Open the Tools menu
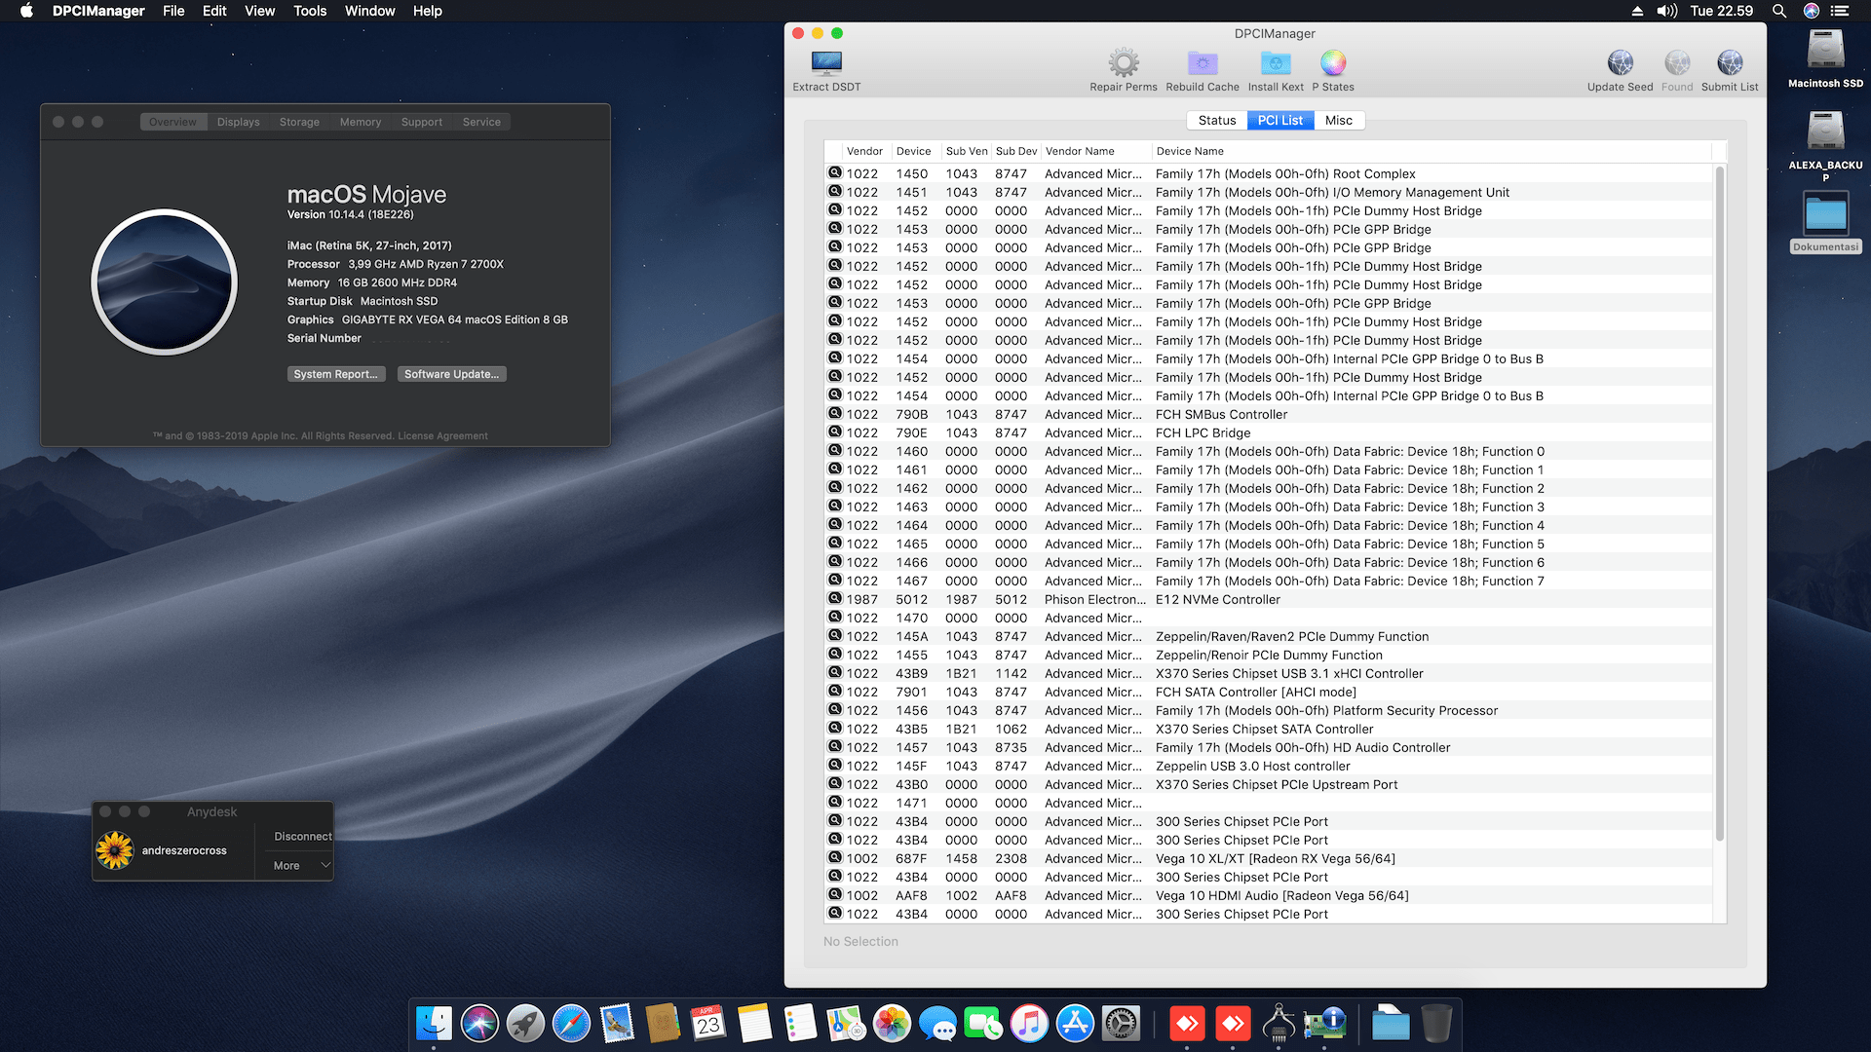 pyautogui.click(x=309, y=11)
